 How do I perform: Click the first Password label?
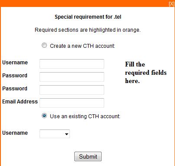15,76
